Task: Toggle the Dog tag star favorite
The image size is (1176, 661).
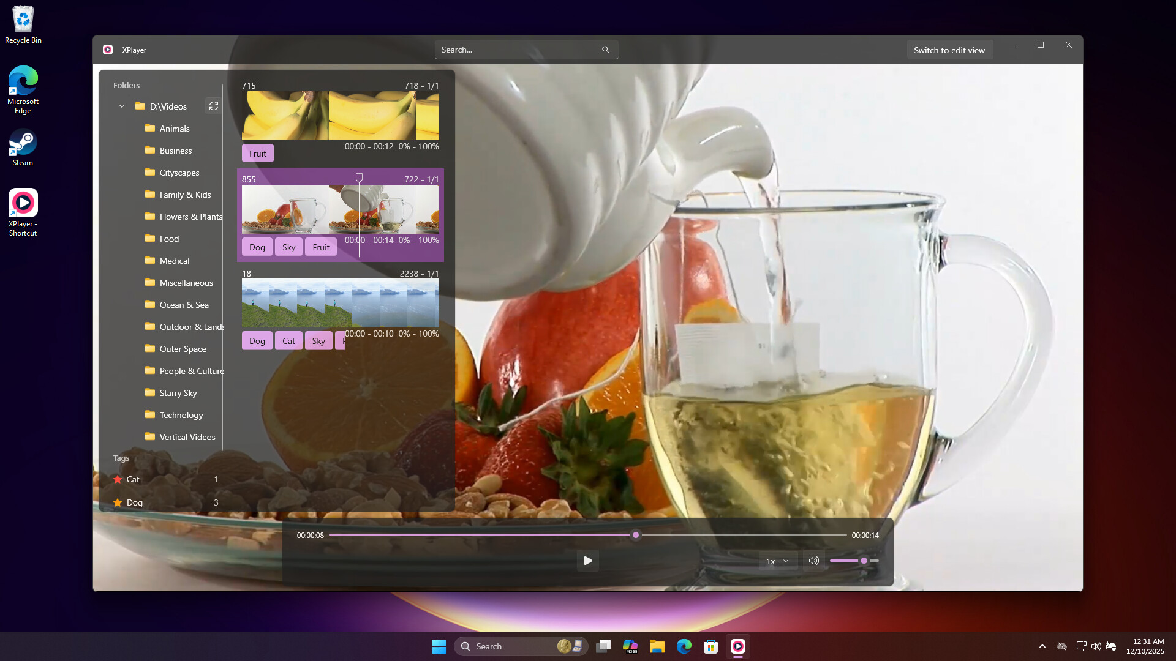Action: click(117, 502)
